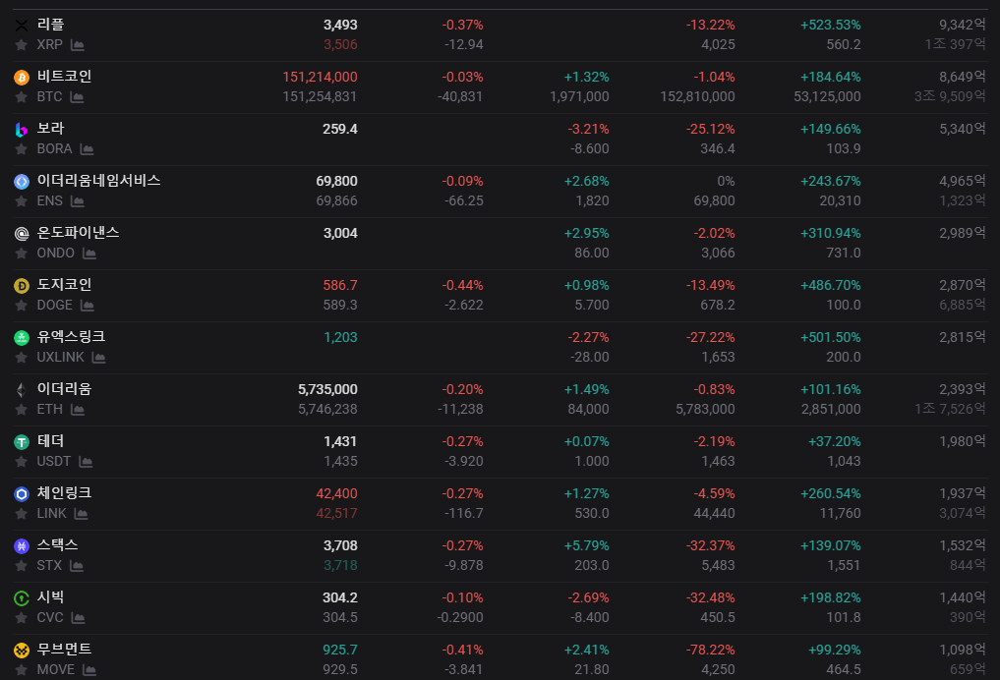The width and height of the screenshot is (1000, 680).
Task: Toggle favorite star for USDT
Action: tap(21, 462)
